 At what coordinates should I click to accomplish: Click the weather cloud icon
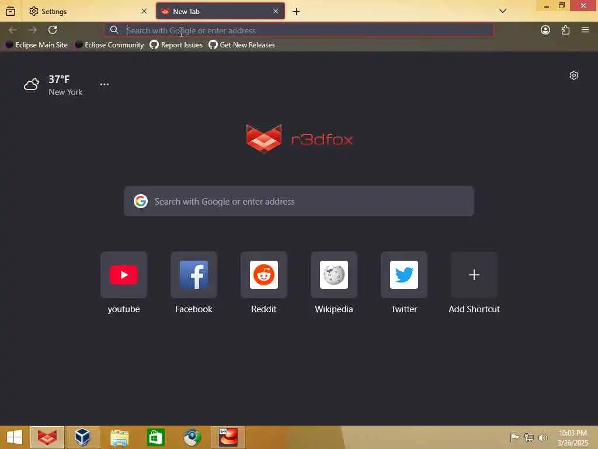tap(32, 84)
